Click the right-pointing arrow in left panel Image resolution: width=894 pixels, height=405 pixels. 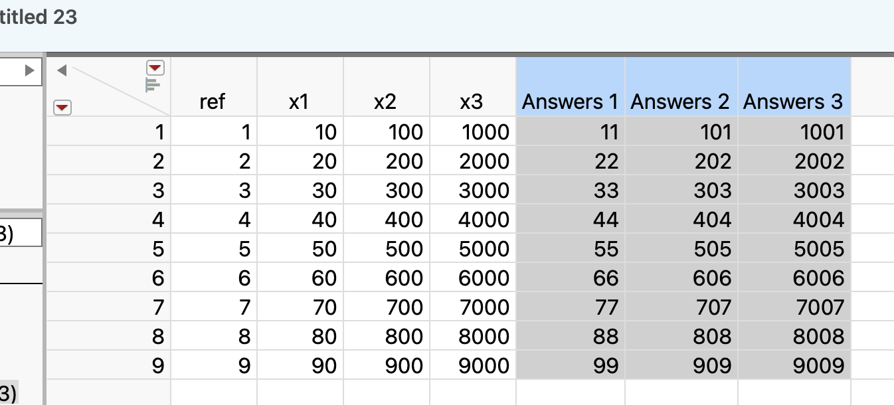pyautogui.click(x=29, y=70)
